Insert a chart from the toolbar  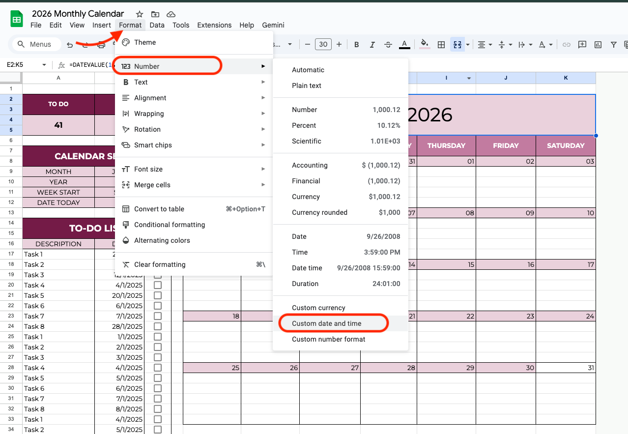click(x=598, y=44)
